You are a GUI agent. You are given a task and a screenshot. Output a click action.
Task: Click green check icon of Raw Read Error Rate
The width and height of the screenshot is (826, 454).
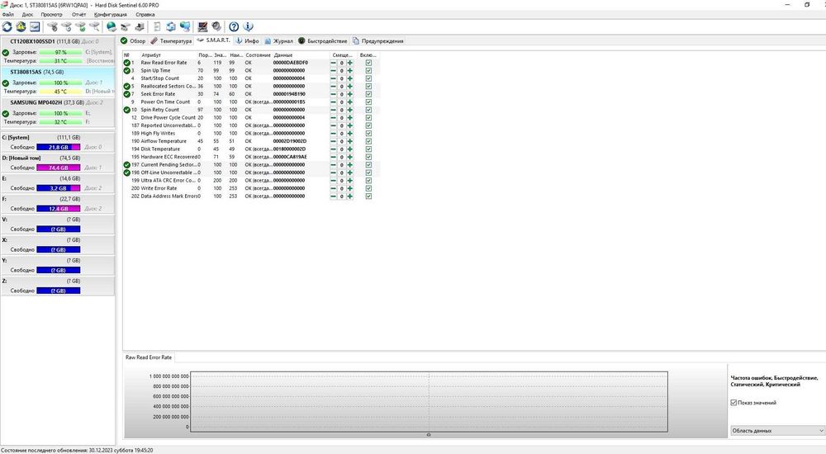point(127,63)
